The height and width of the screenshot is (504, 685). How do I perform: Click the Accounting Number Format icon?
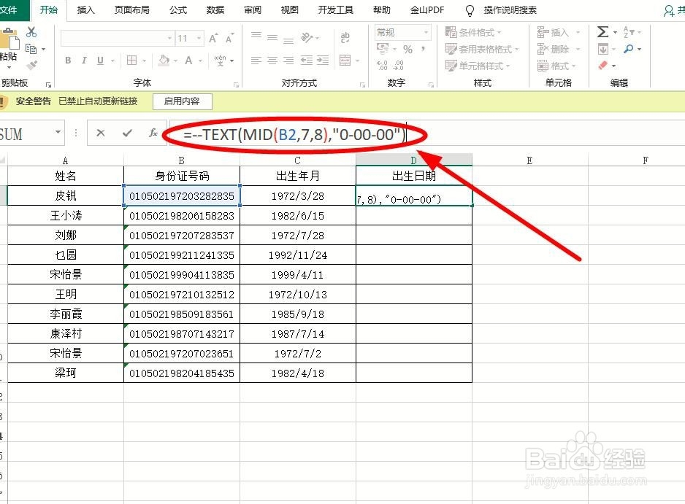(x=383, y=48)
